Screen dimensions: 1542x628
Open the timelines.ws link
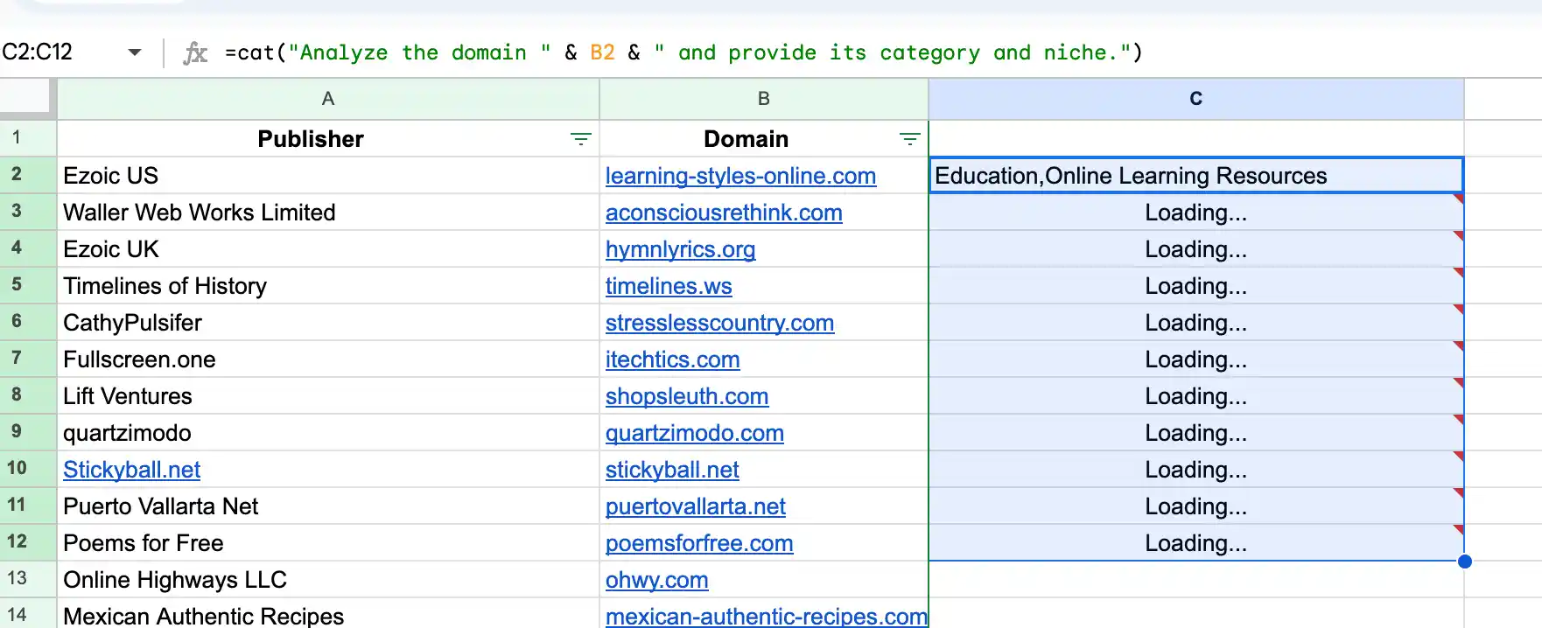pyautogui.click(x=669, y=286)
